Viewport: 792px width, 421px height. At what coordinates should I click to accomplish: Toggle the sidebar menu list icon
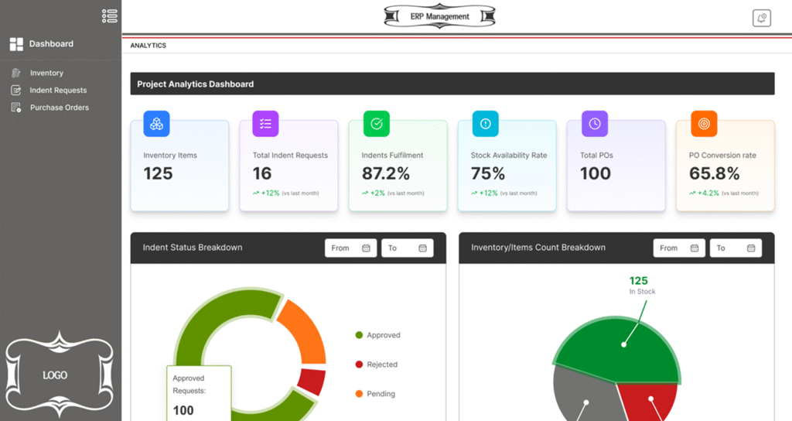110,15
